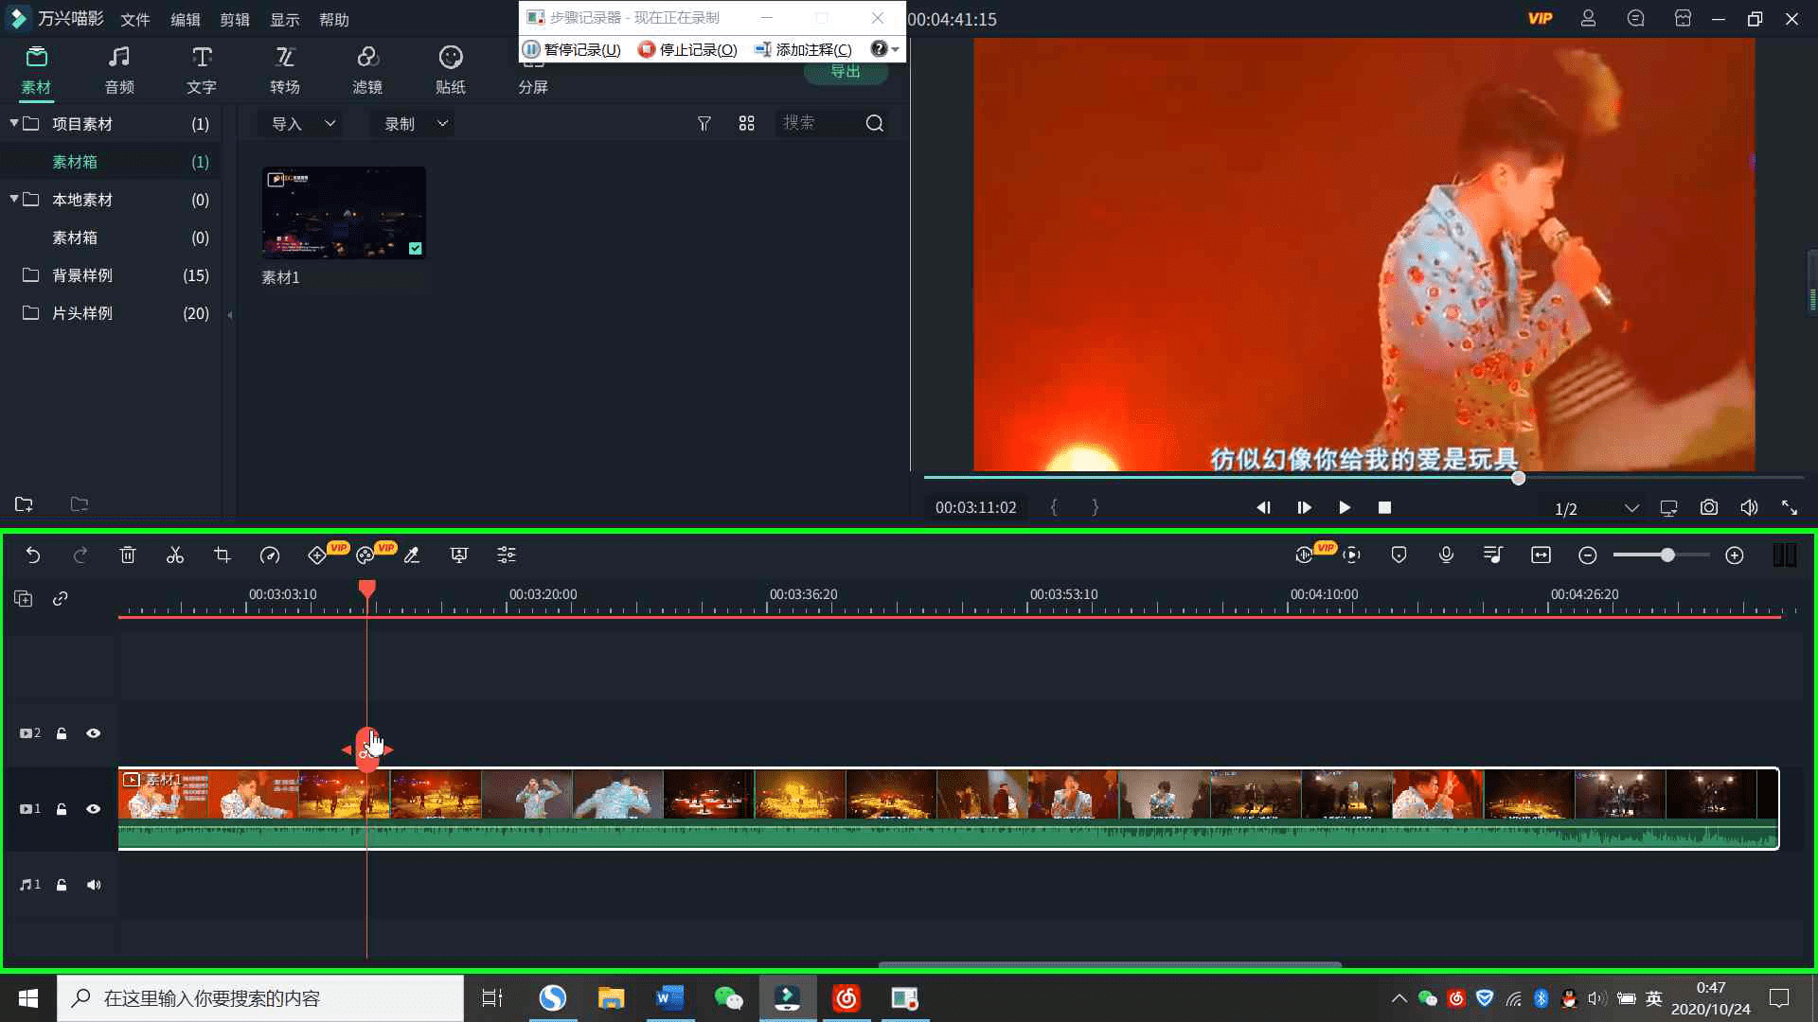Click the timeline zoom slider handle

[1667, 555]
